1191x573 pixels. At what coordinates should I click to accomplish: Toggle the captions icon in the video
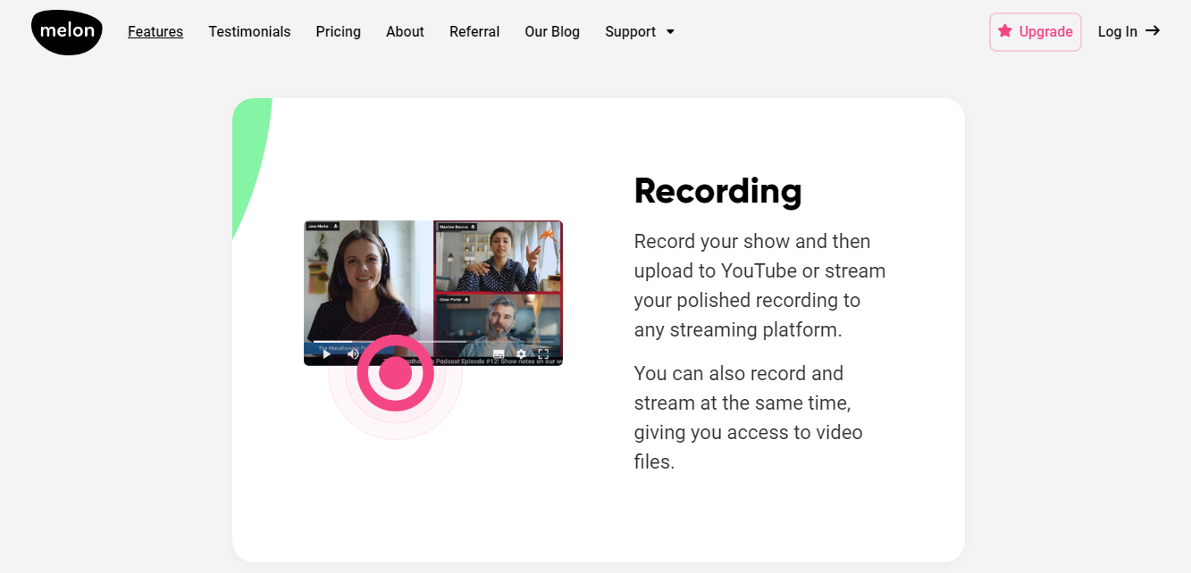click(x=499, y=354)
